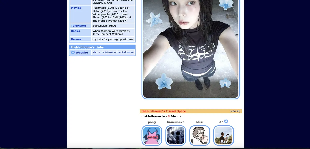This screenshot has width=310, height=149.
Task: Click the Television category label
Action: [x=78, y=26]
